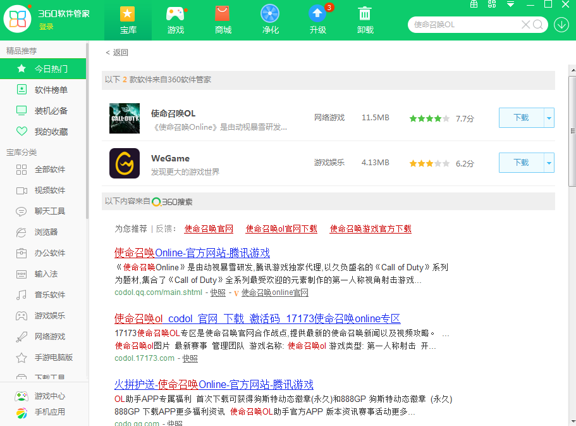Screen dimensions: 576x426
Task: Click the sidebar scrollbar
Action: pos(87,131)
